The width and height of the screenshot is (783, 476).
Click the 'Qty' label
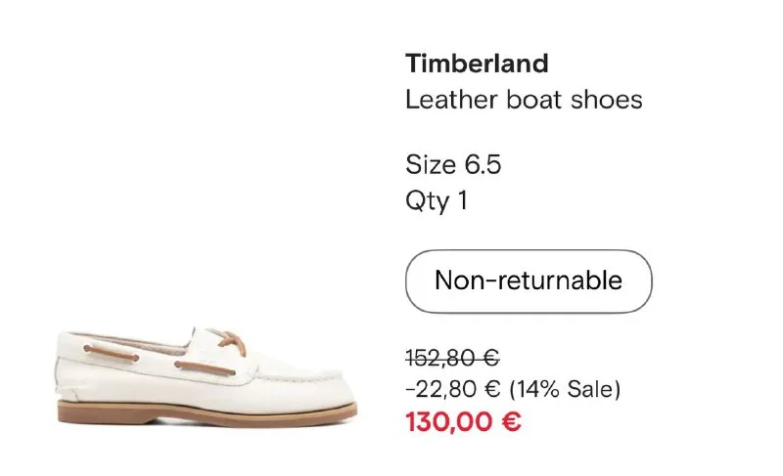tap(427, 200)
